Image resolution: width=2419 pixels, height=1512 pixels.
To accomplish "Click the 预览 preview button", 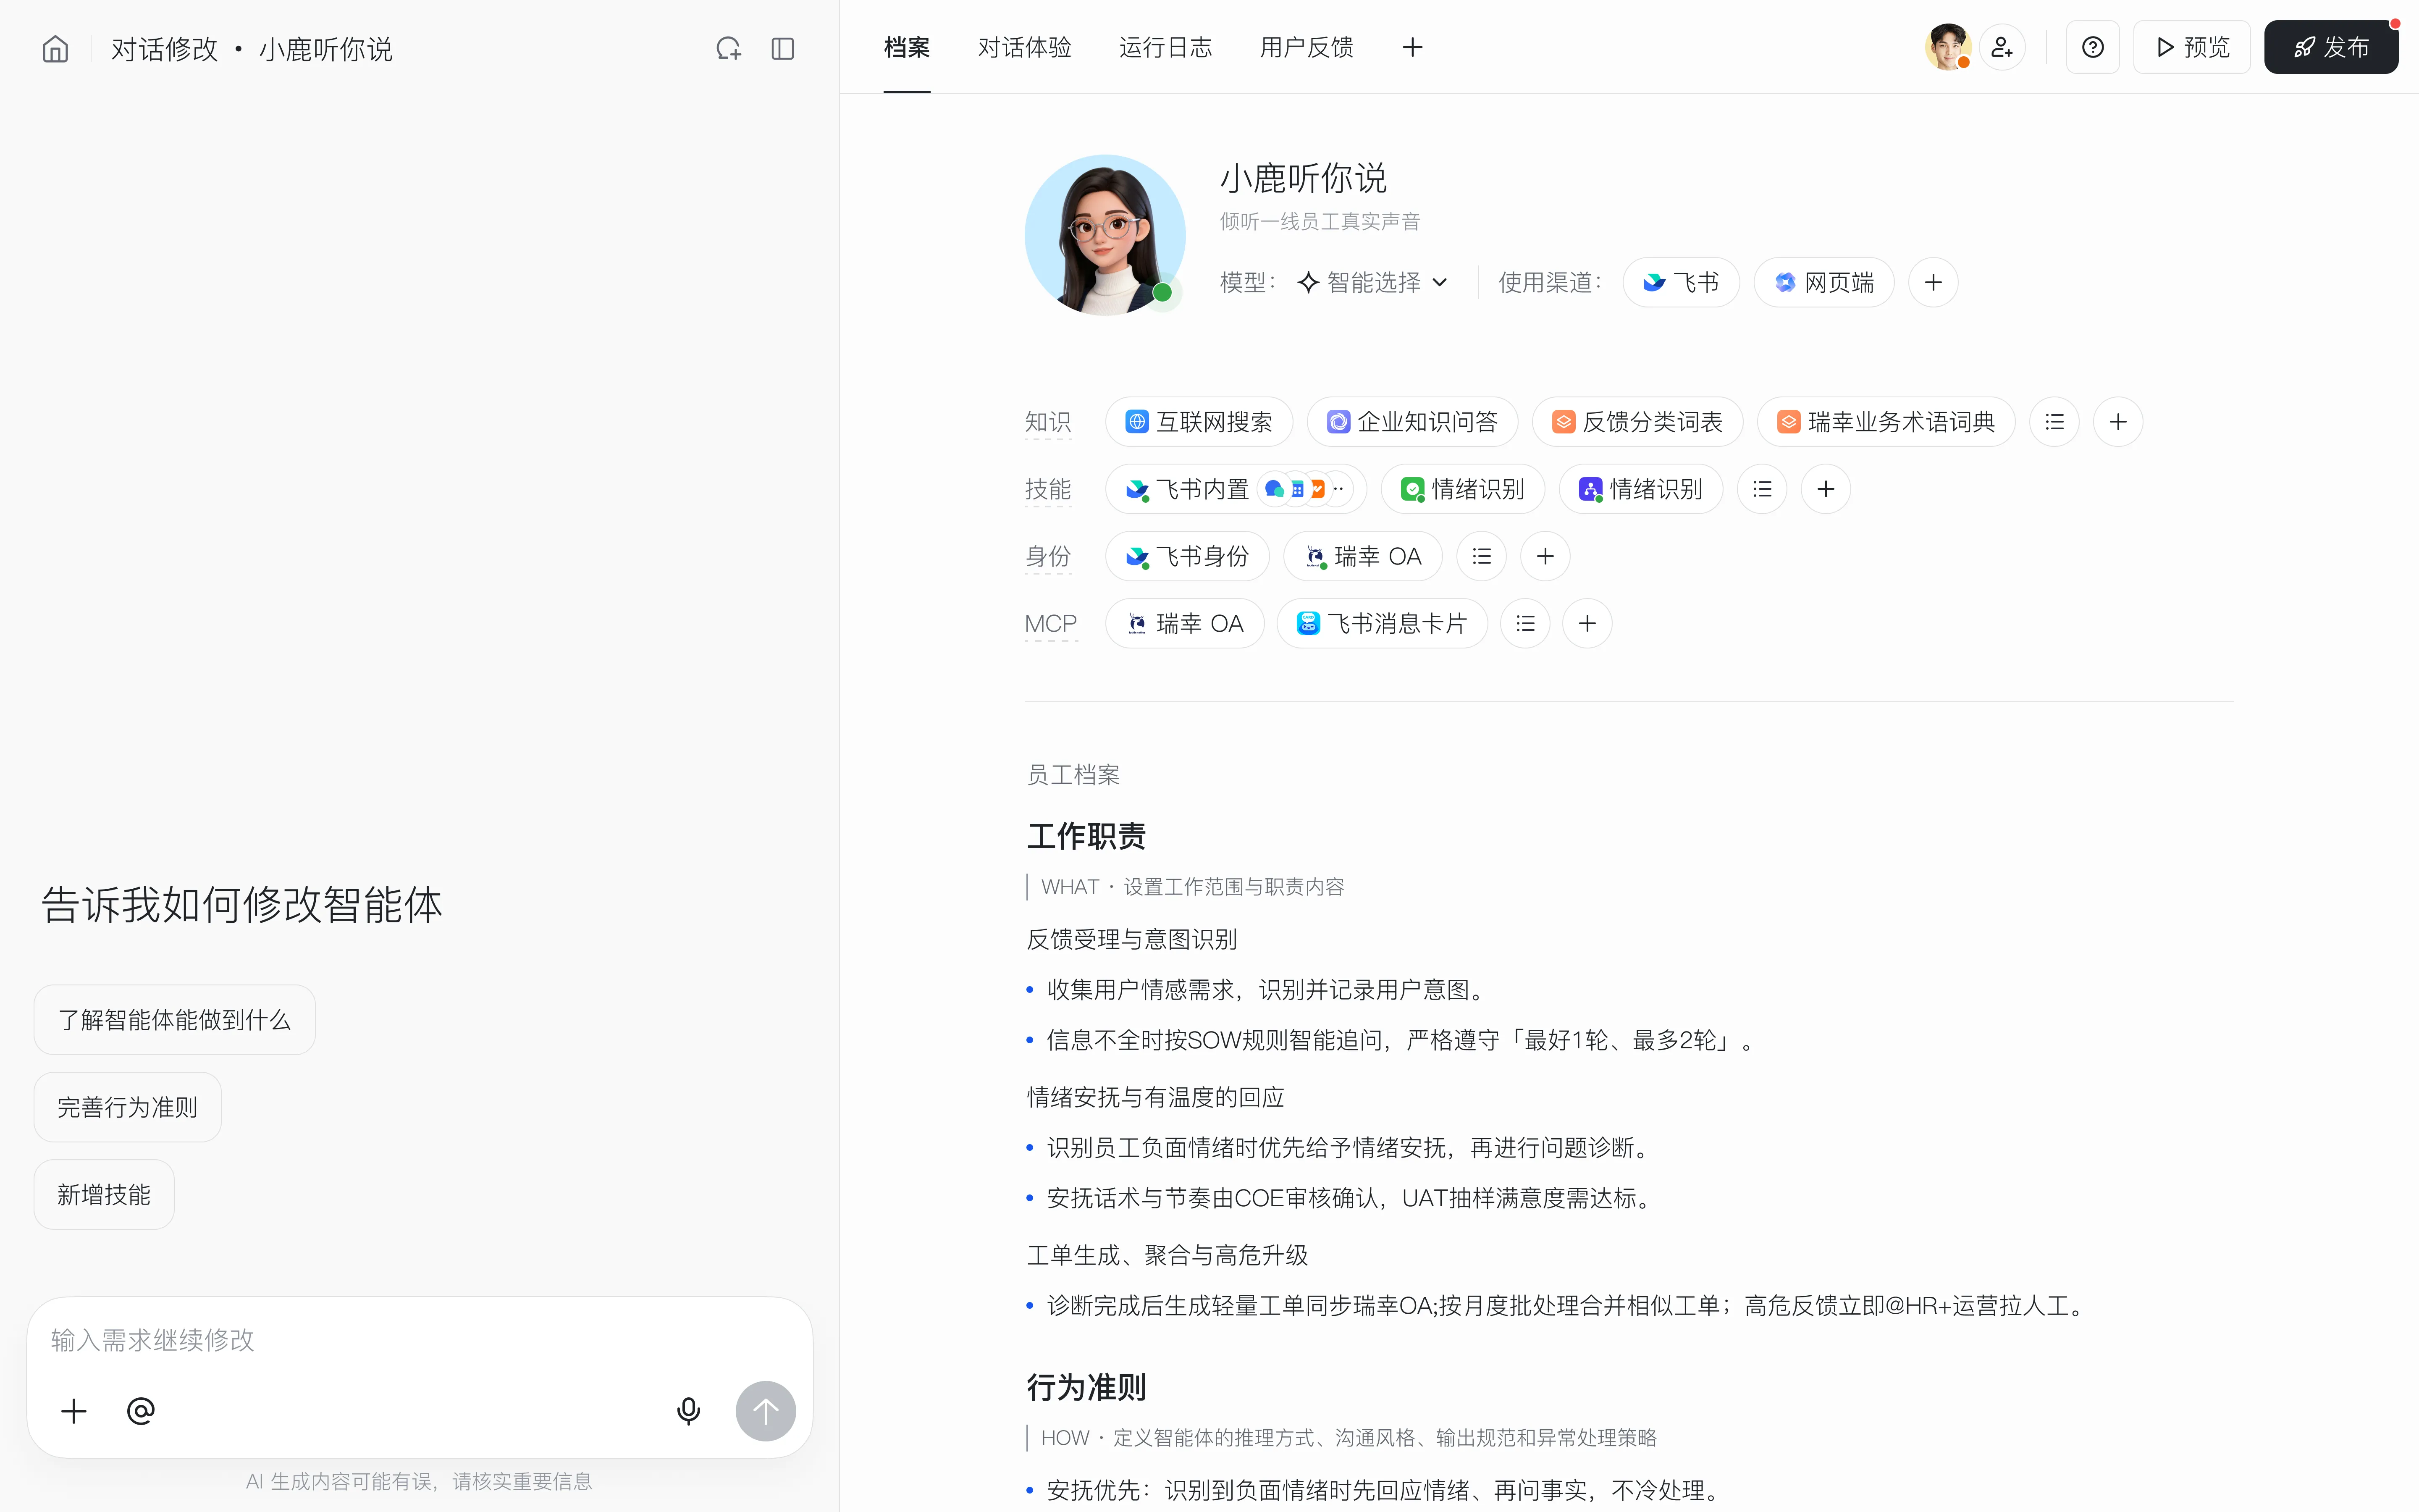I will tap(2192, 47).
